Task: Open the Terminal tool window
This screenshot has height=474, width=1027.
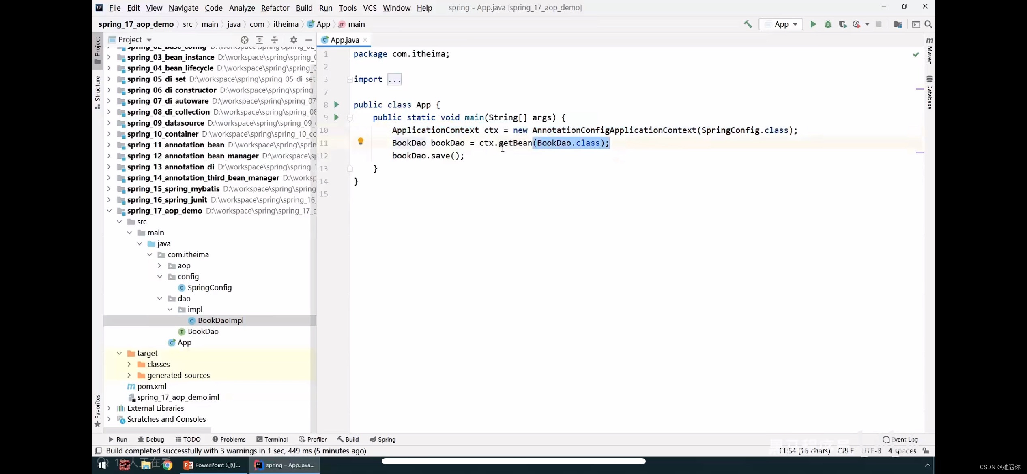Action: (272, 439)
